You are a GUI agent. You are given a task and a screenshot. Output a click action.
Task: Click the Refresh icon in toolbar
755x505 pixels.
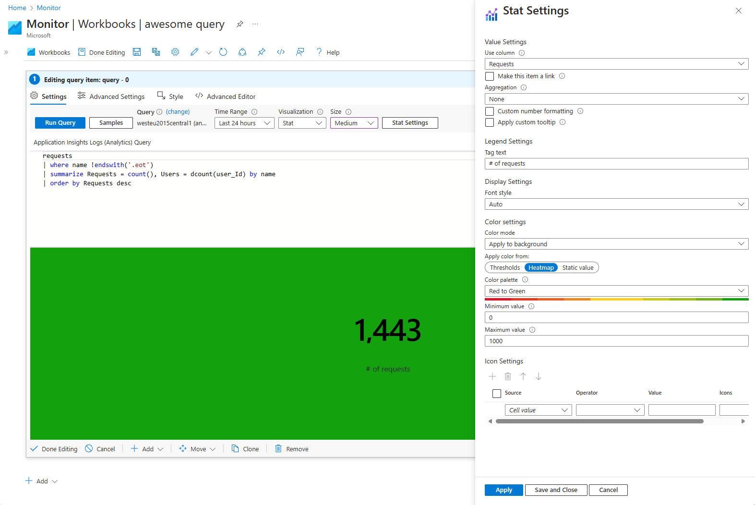point(223,52)
